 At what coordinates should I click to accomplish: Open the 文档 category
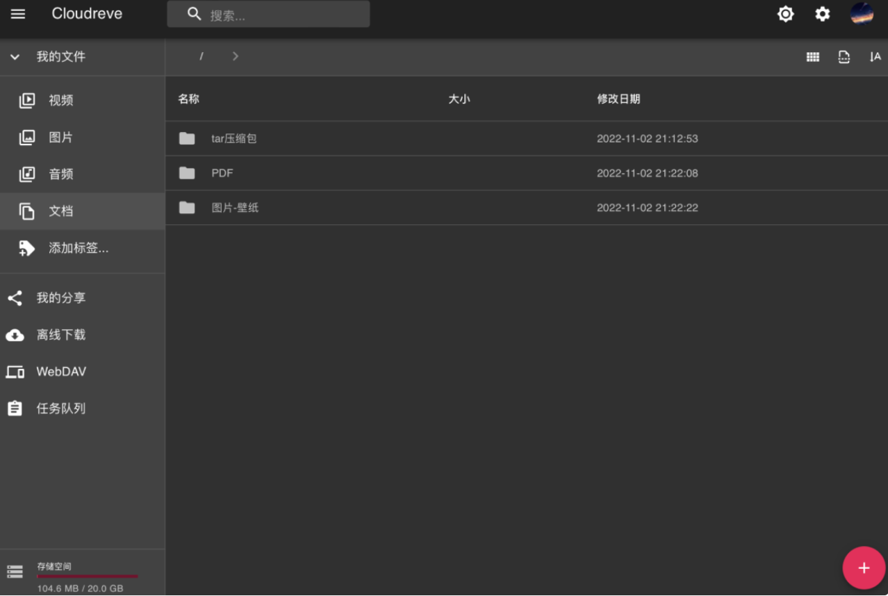coord(61,211)
